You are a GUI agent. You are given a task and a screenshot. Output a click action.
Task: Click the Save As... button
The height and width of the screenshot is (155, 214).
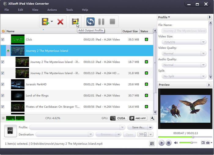pos(138,128)
